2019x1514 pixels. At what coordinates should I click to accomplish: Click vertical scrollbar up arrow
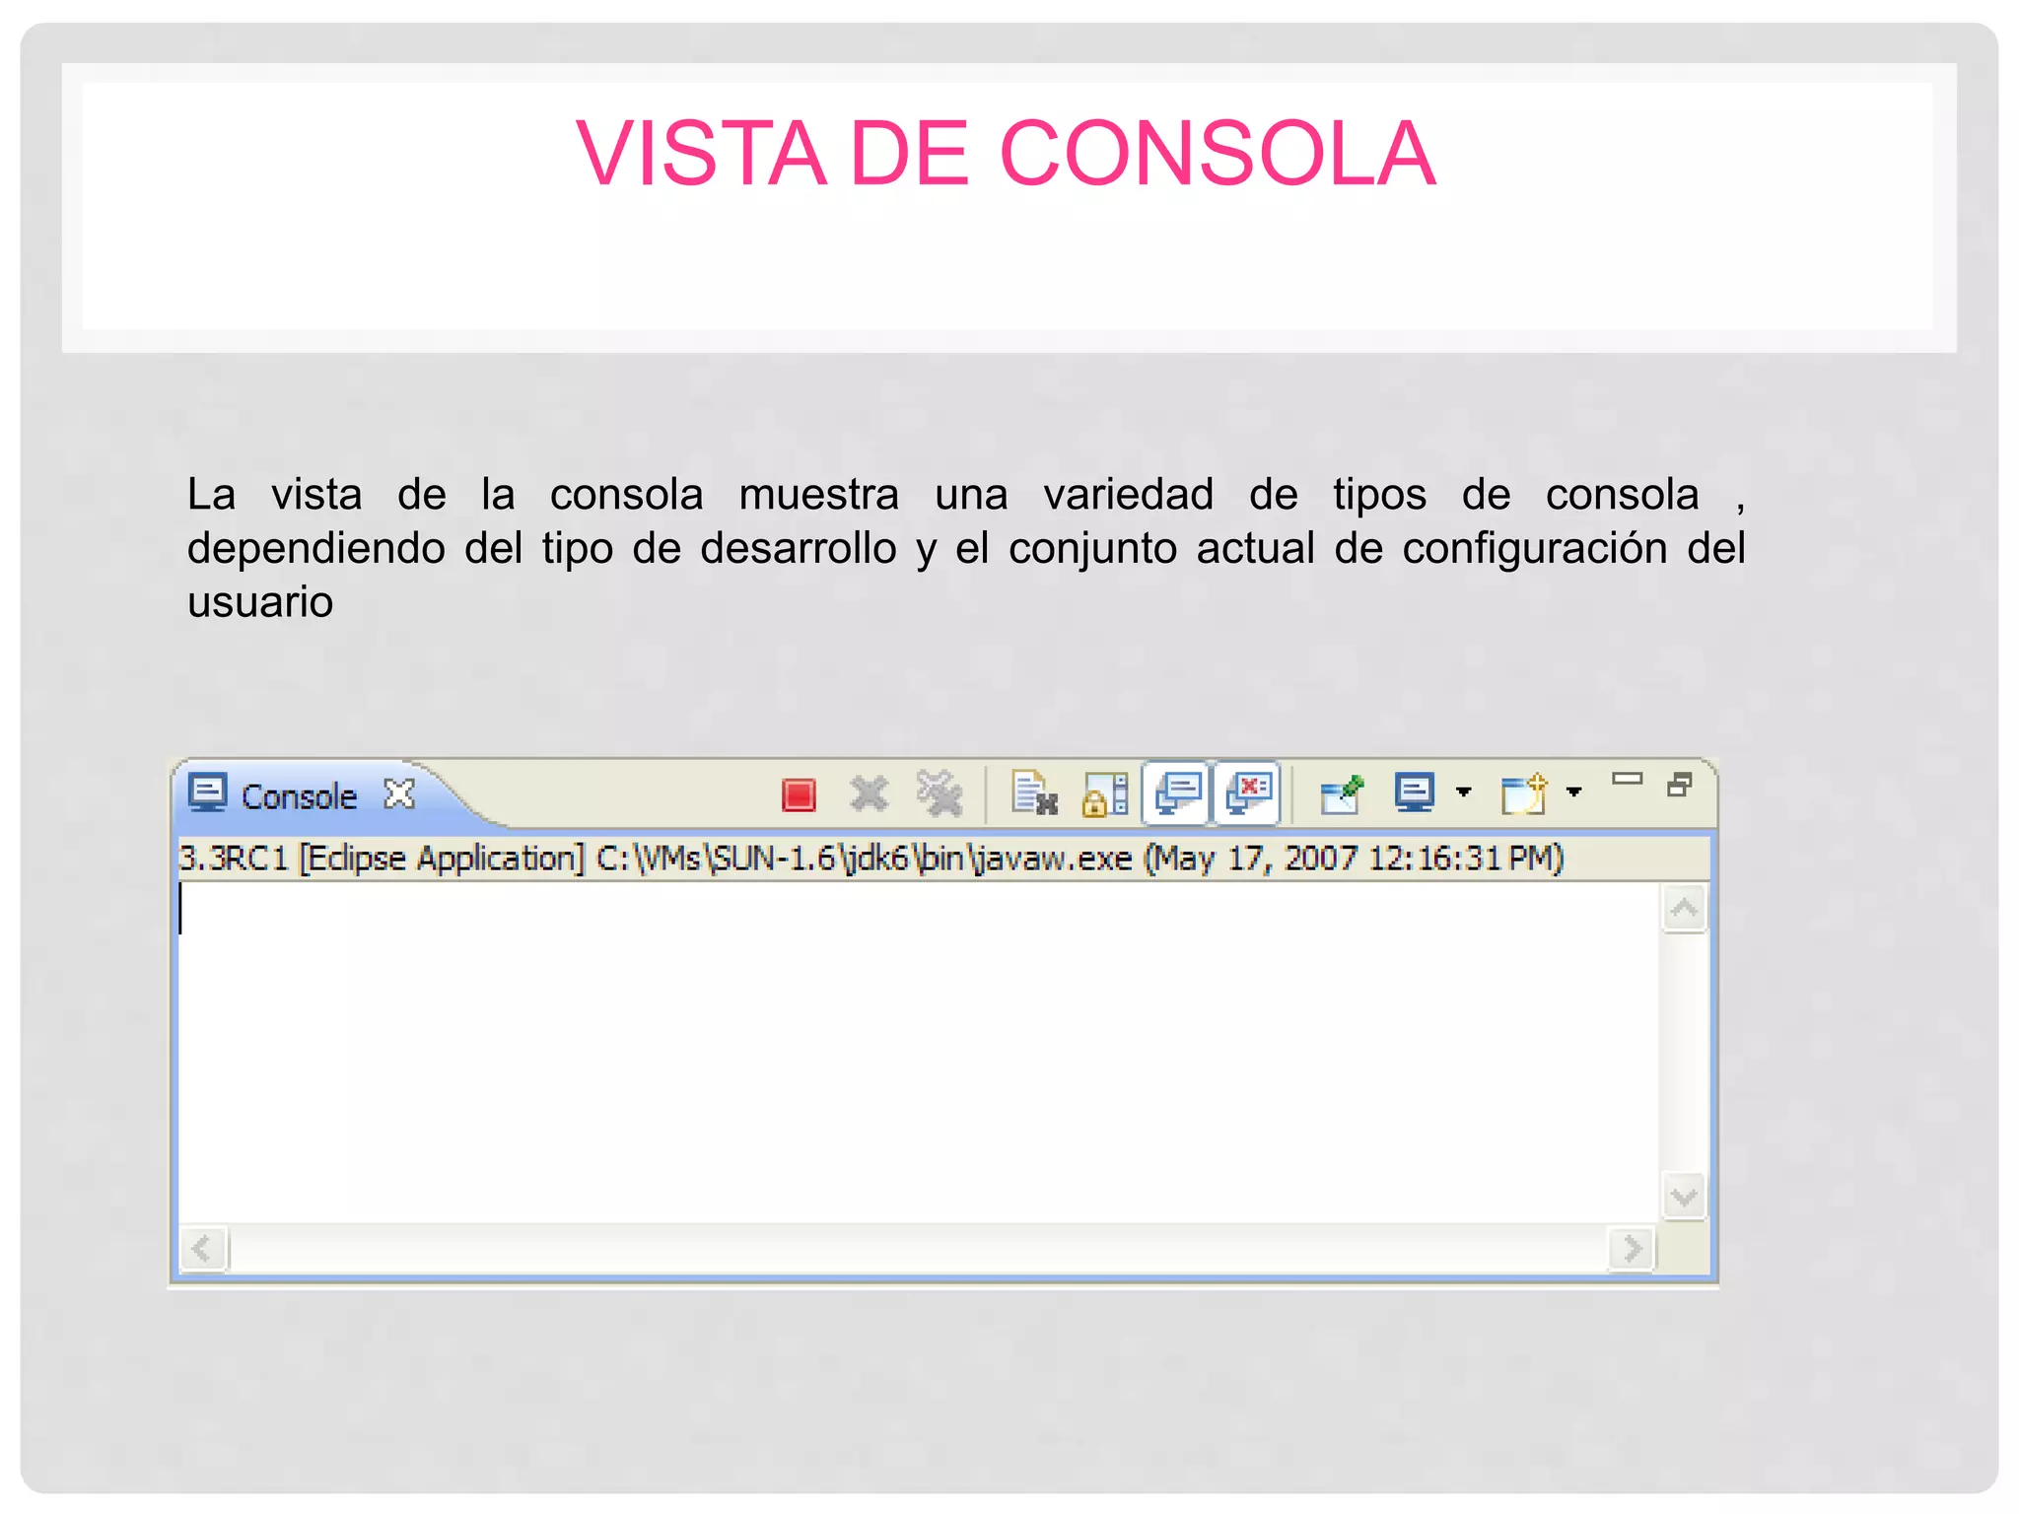(x=1684, y=908)
